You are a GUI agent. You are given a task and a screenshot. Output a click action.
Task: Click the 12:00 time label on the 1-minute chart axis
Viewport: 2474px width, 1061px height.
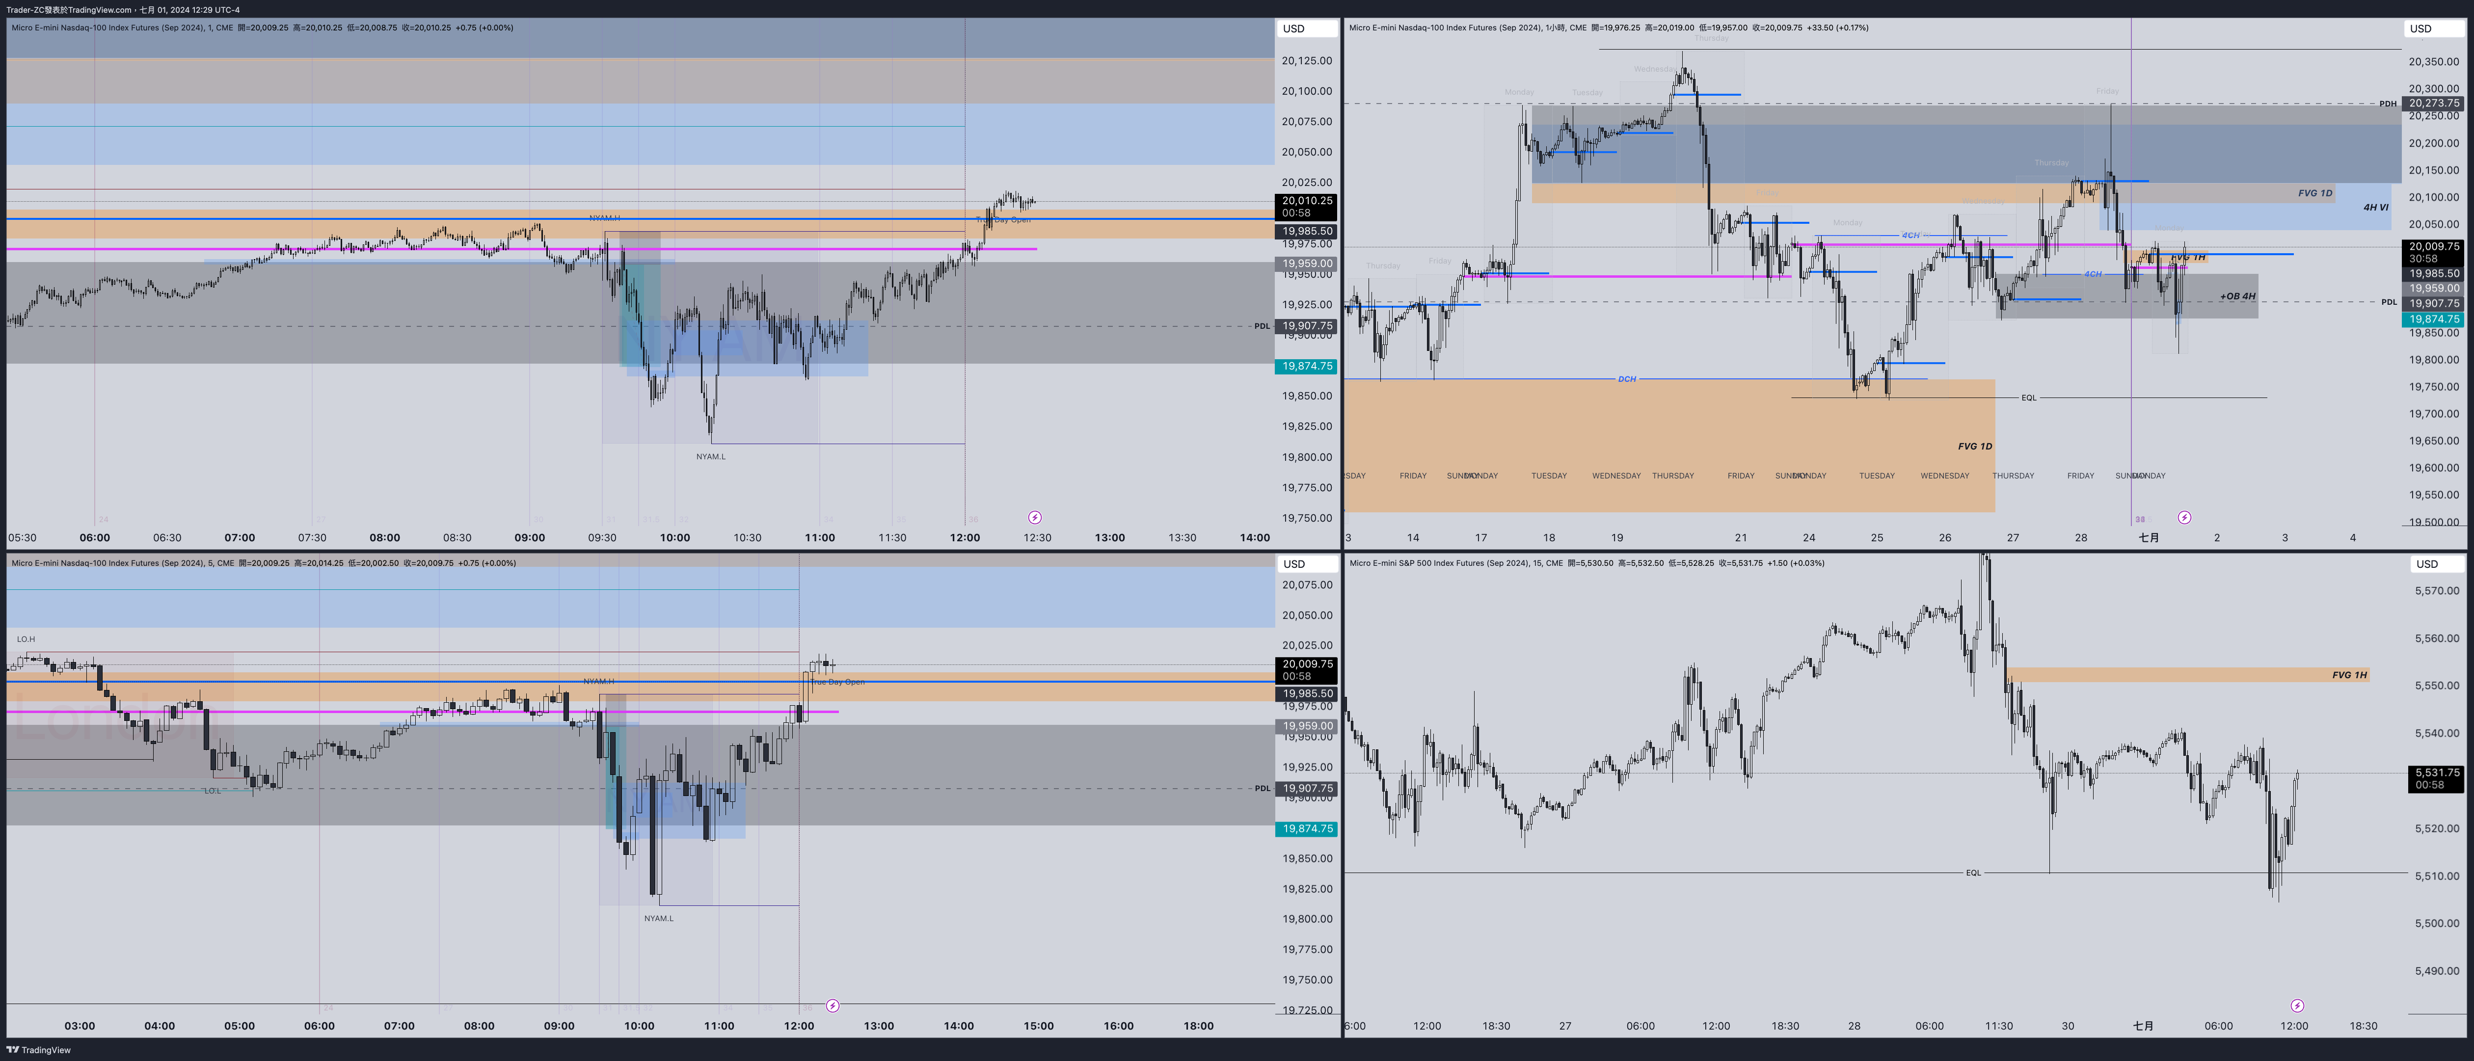964,538
